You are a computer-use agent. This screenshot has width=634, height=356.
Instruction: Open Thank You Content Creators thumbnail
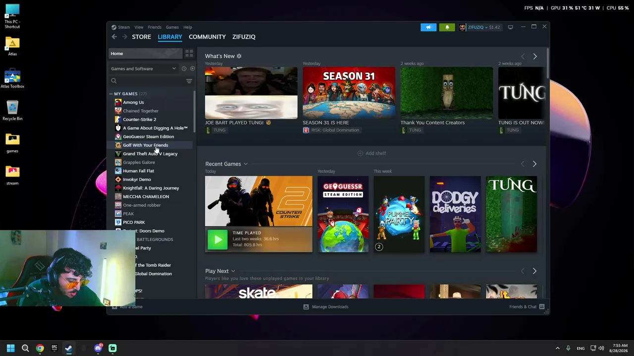(x=446, y=93)
